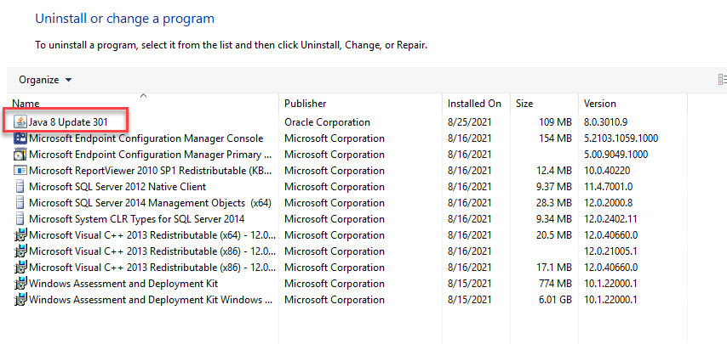Open the Organize dropdown menu
Image resolution: width=727 pixels, height=344 pixels.
[45, 80]
